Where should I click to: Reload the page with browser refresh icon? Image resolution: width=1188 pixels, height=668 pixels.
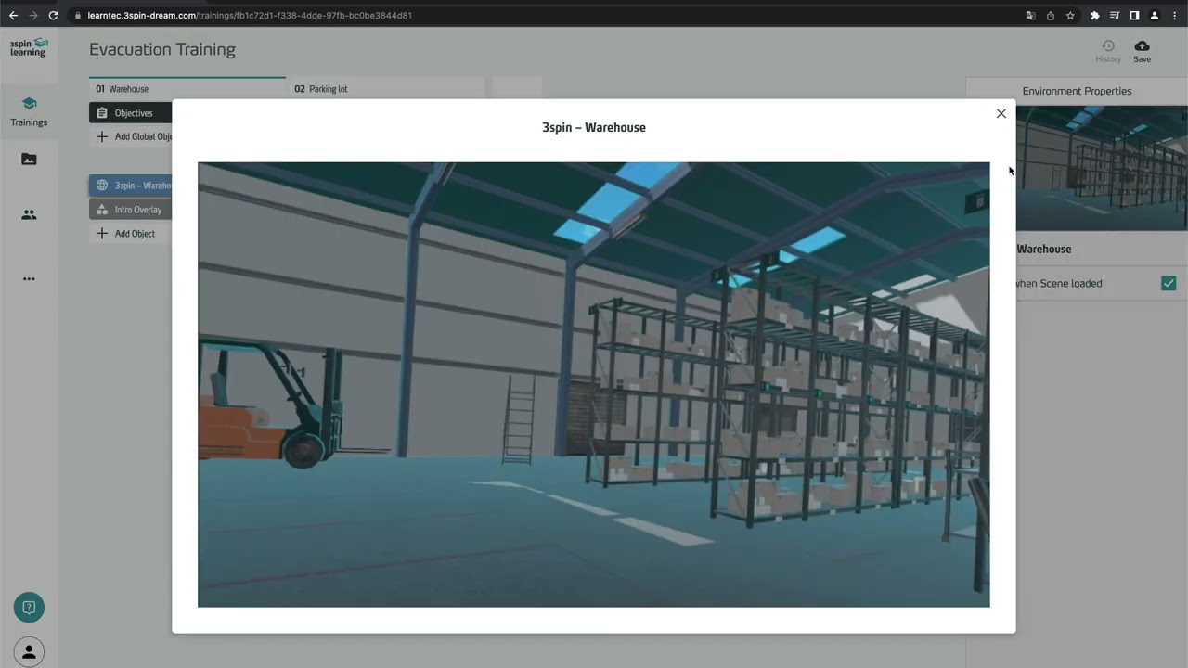click(x=53, y=16)
